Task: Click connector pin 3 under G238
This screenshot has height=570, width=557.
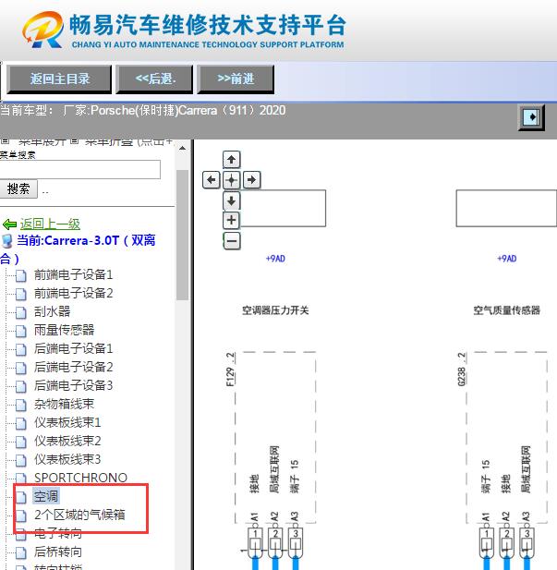Action: point(527,542)
